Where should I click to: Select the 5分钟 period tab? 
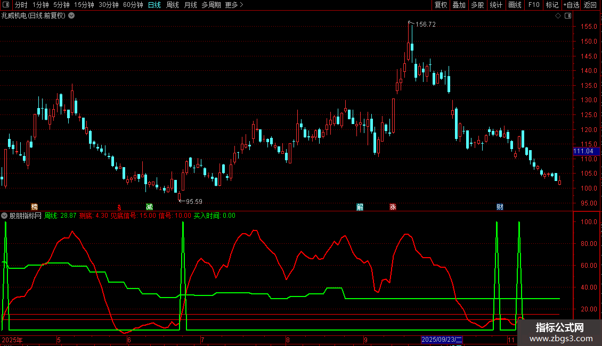[x=61, y=5]
